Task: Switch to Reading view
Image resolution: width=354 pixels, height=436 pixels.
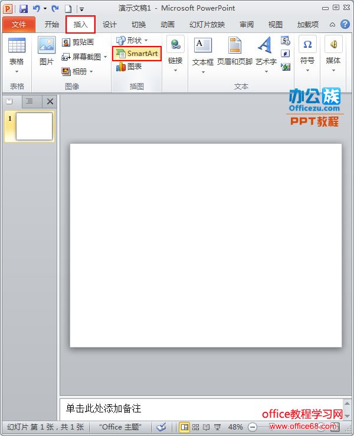Action: (x=206, y=427)
